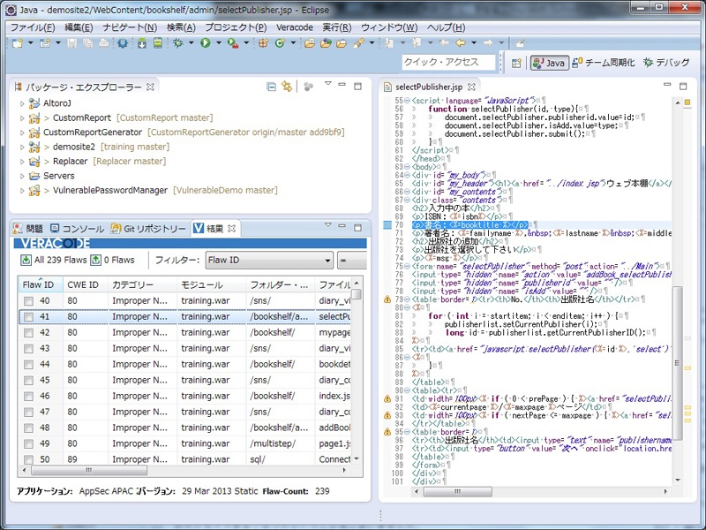This screenshot has width=706, height=530.
Task: Click the green Veracode device toolbar icon
Action: click(x=158, y=43)
